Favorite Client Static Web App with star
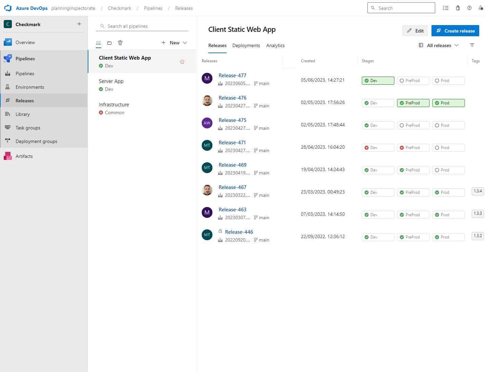The width and height of the screenshot is (486, 372). coord(182,62)
